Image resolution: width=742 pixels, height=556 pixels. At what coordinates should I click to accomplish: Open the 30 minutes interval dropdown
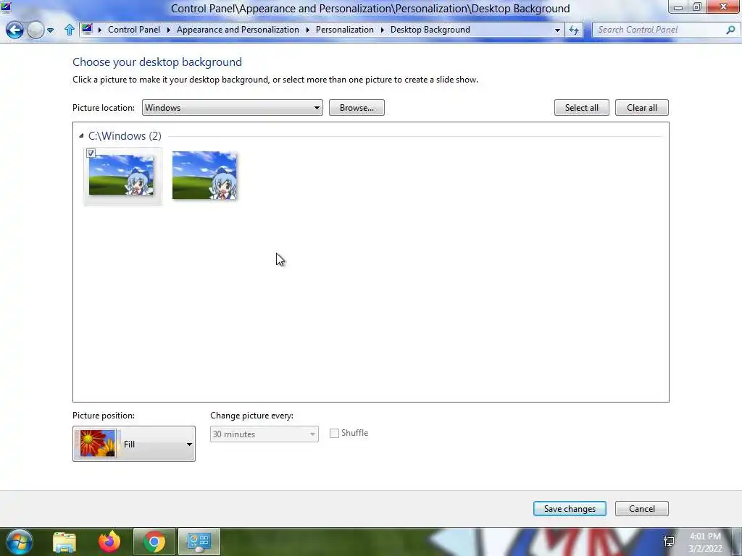click(x=264, y=434)
